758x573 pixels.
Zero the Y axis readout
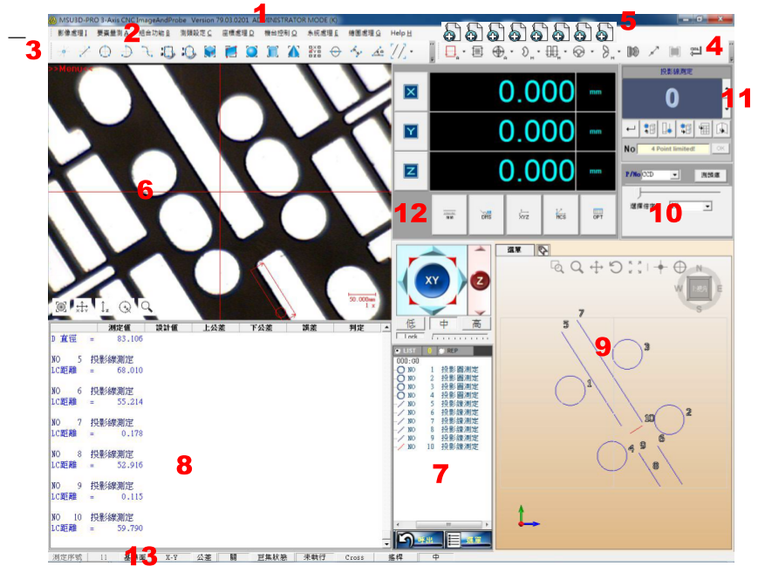(x=411, y=132)
